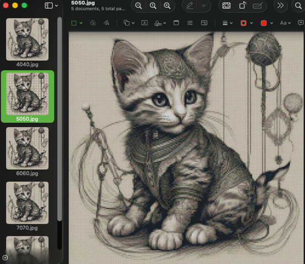Toggle the Markup toolbar pen button

click(190, 5)
